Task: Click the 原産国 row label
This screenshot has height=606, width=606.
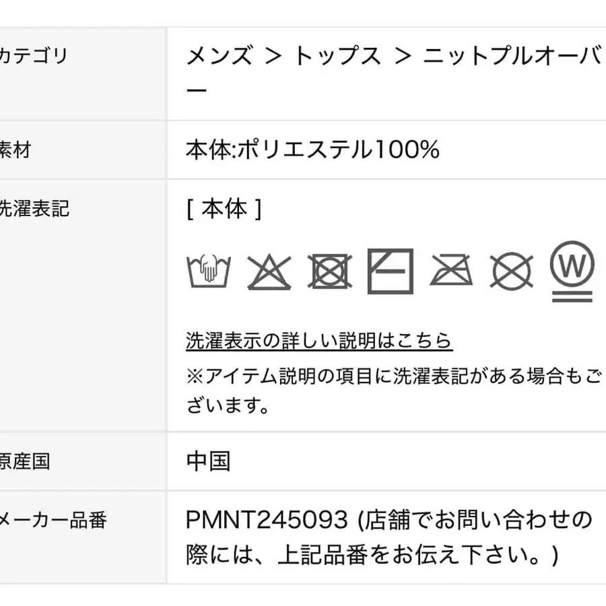Action: click(x=24, y=462)
